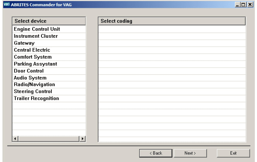Choose Steering Control entry

33,92
